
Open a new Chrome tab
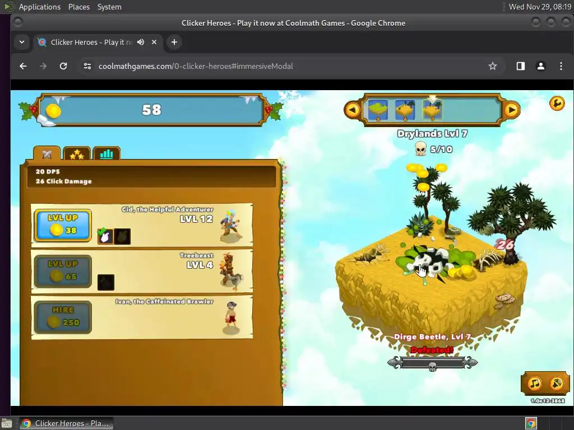[174, 42]
